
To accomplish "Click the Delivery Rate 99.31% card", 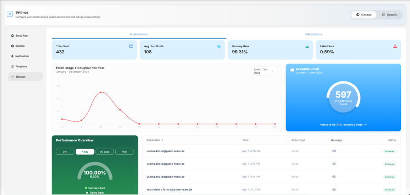I will coord(270,50).
